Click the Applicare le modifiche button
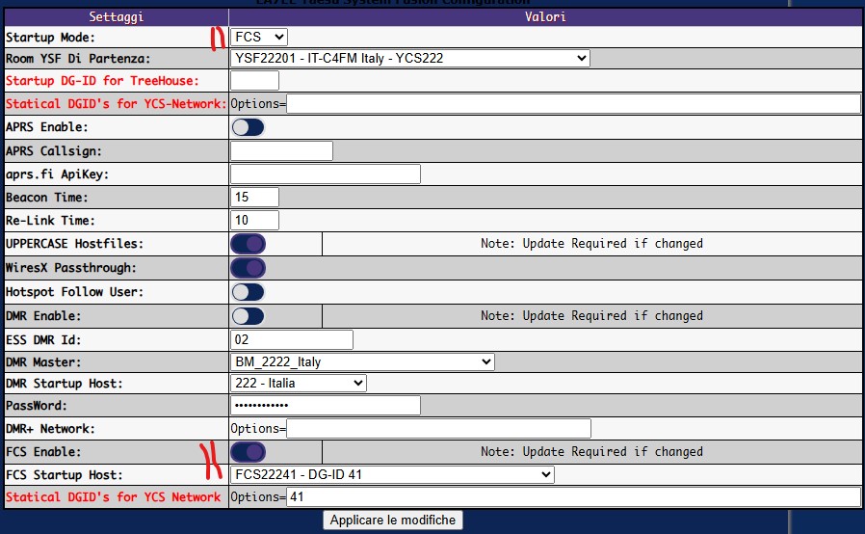 pyautogui.click(x=392, y=520)
